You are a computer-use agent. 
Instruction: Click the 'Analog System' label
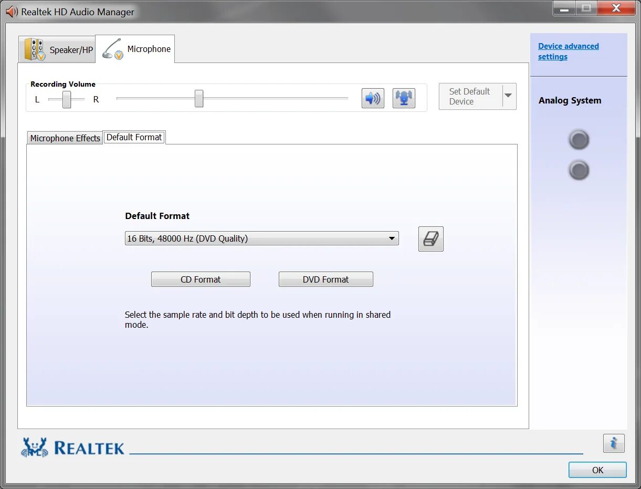570,100
